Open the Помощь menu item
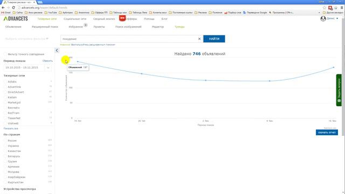The width and height of the screenshot is (345, 194). (149, 19)
